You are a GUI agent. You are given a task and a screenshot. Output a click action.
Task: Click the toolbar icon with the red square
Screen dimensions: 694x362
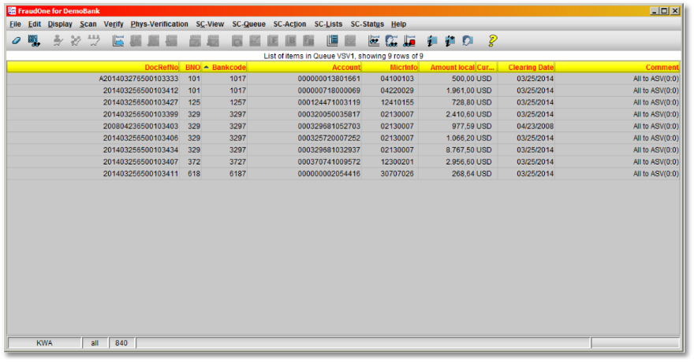coord(409,40)
